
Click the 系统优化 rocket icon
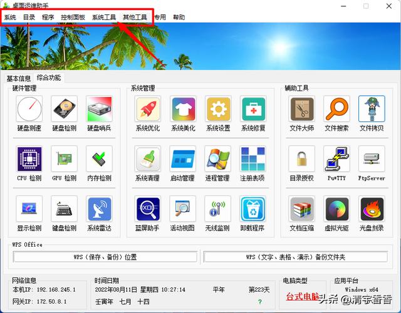click(x=148, y=109)
